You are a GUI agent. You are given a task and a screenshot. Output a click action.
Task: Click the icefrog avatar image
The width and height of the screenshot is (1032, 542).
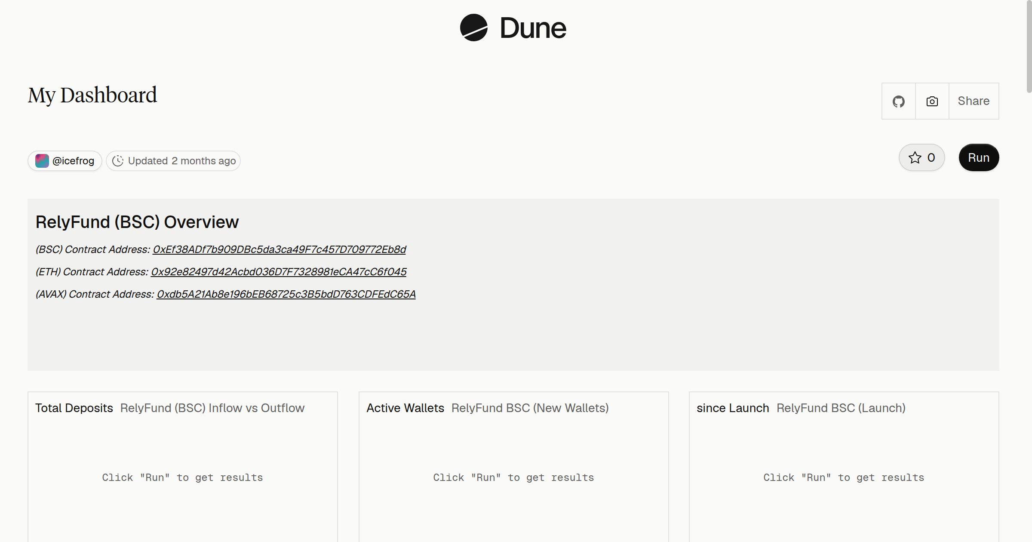(42, 161)
